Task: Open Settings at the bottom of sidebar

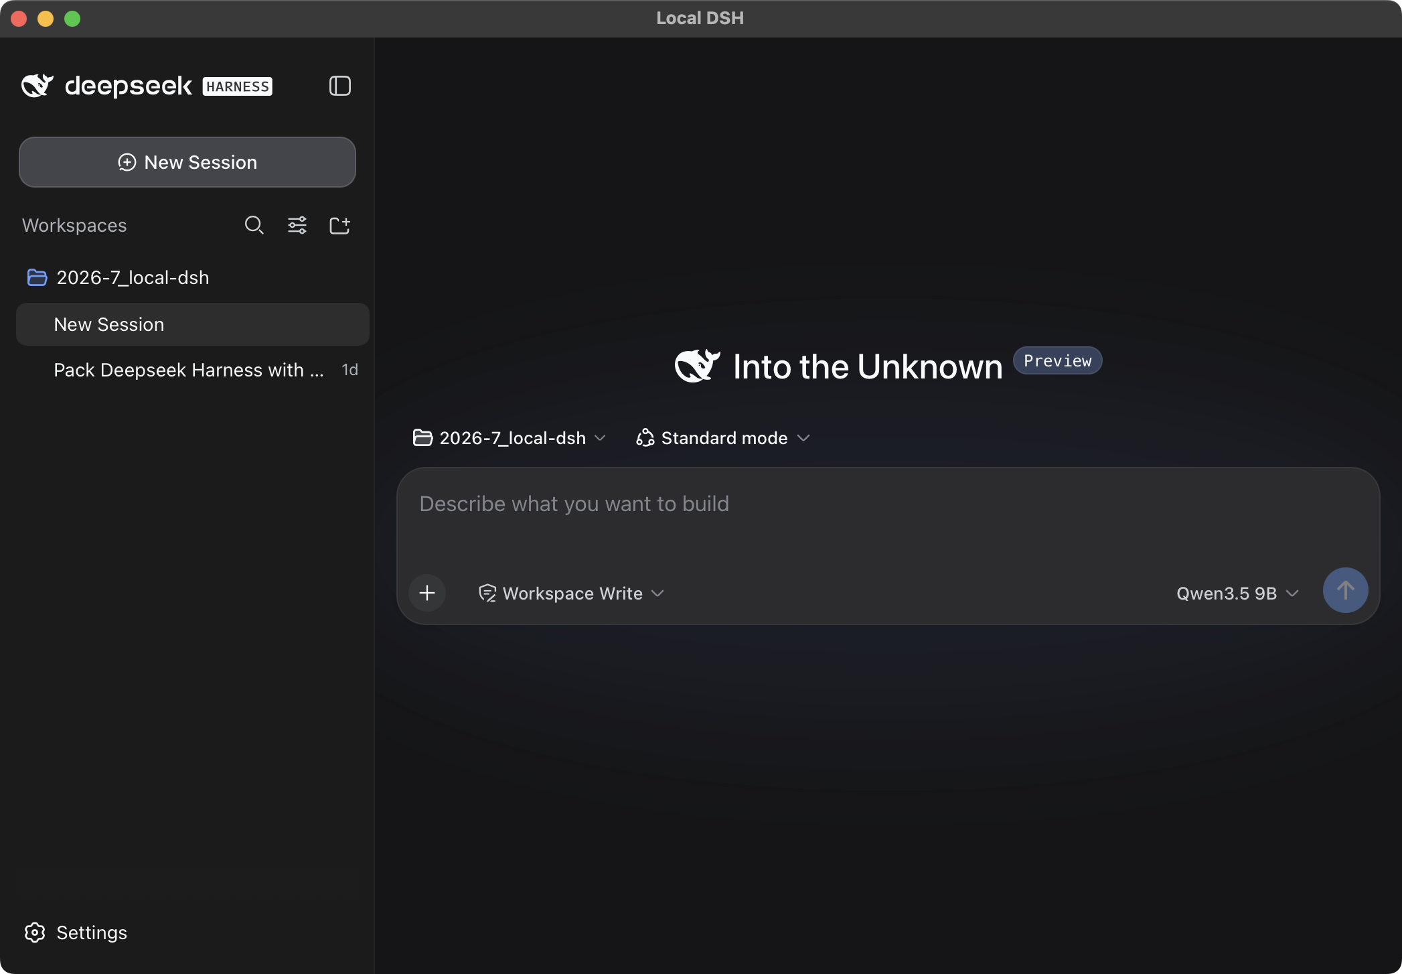Action: pos(76,932)
